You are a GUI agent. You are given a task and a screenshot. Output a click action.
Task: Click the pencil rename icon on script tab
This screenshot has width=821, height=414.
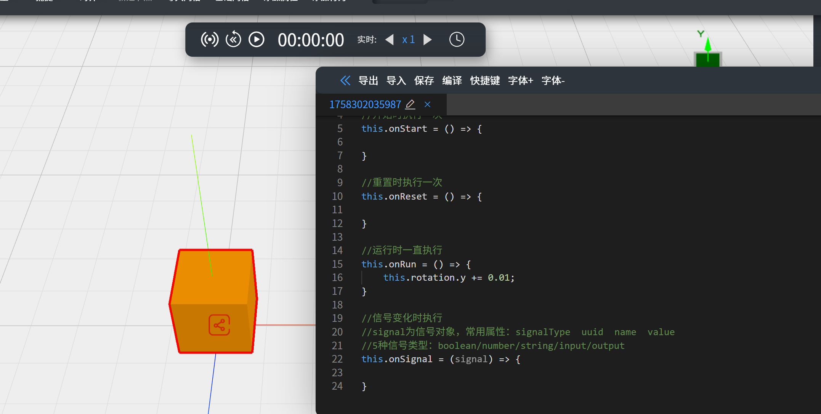[410, 104]
